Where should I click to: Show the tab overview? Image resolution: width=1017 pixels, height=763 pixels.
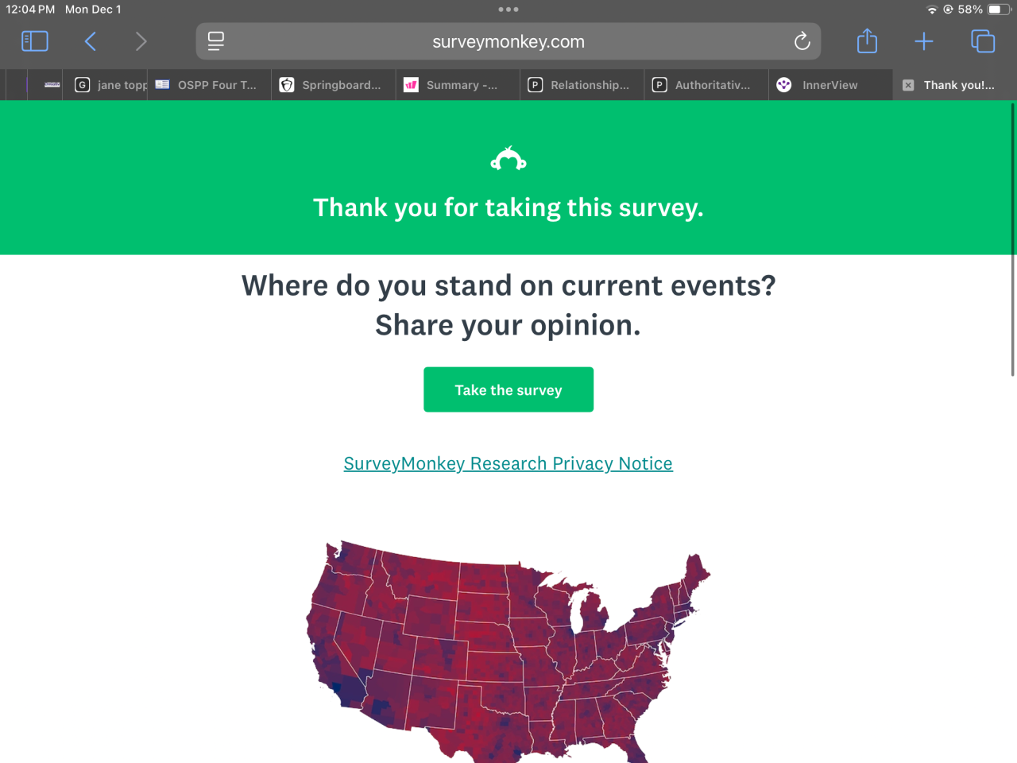point(983,41)
